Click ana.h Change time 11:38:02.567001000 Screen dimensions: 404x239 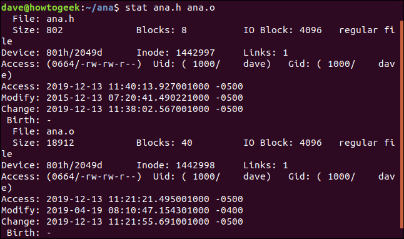pos(159,109)
